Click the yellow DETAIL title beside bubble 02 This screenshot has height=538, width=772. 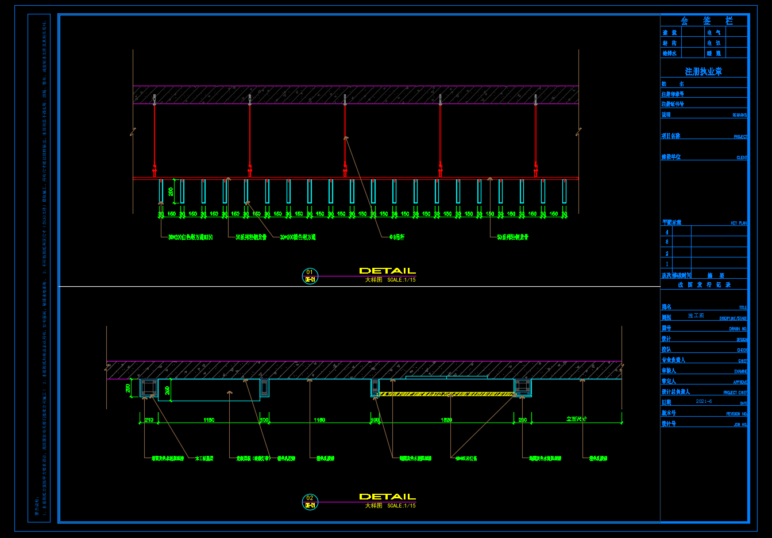tap(387, 497)
